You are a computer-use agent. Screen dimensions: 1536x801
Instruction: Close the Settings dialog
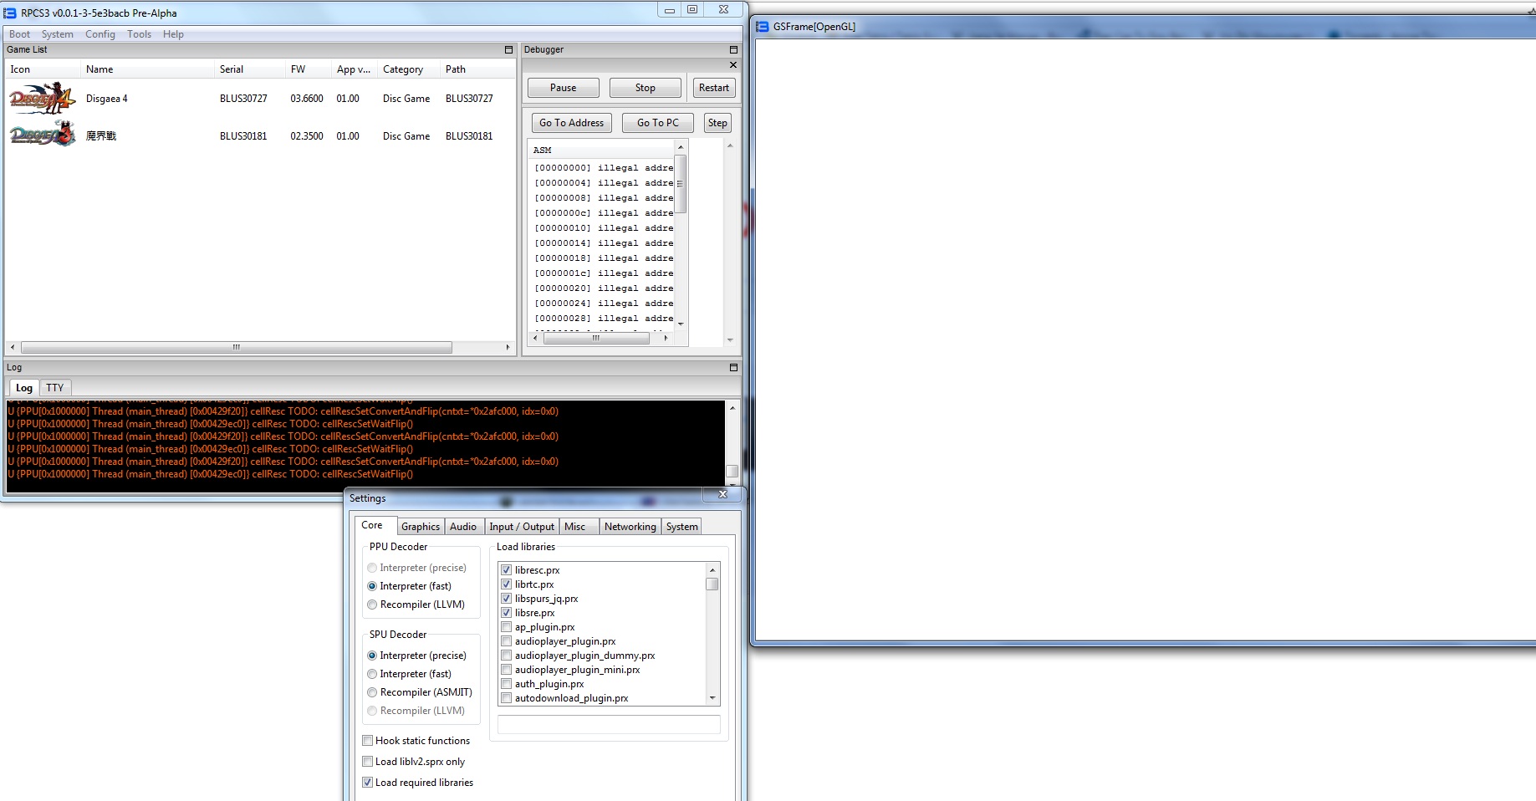click(722, 495)
